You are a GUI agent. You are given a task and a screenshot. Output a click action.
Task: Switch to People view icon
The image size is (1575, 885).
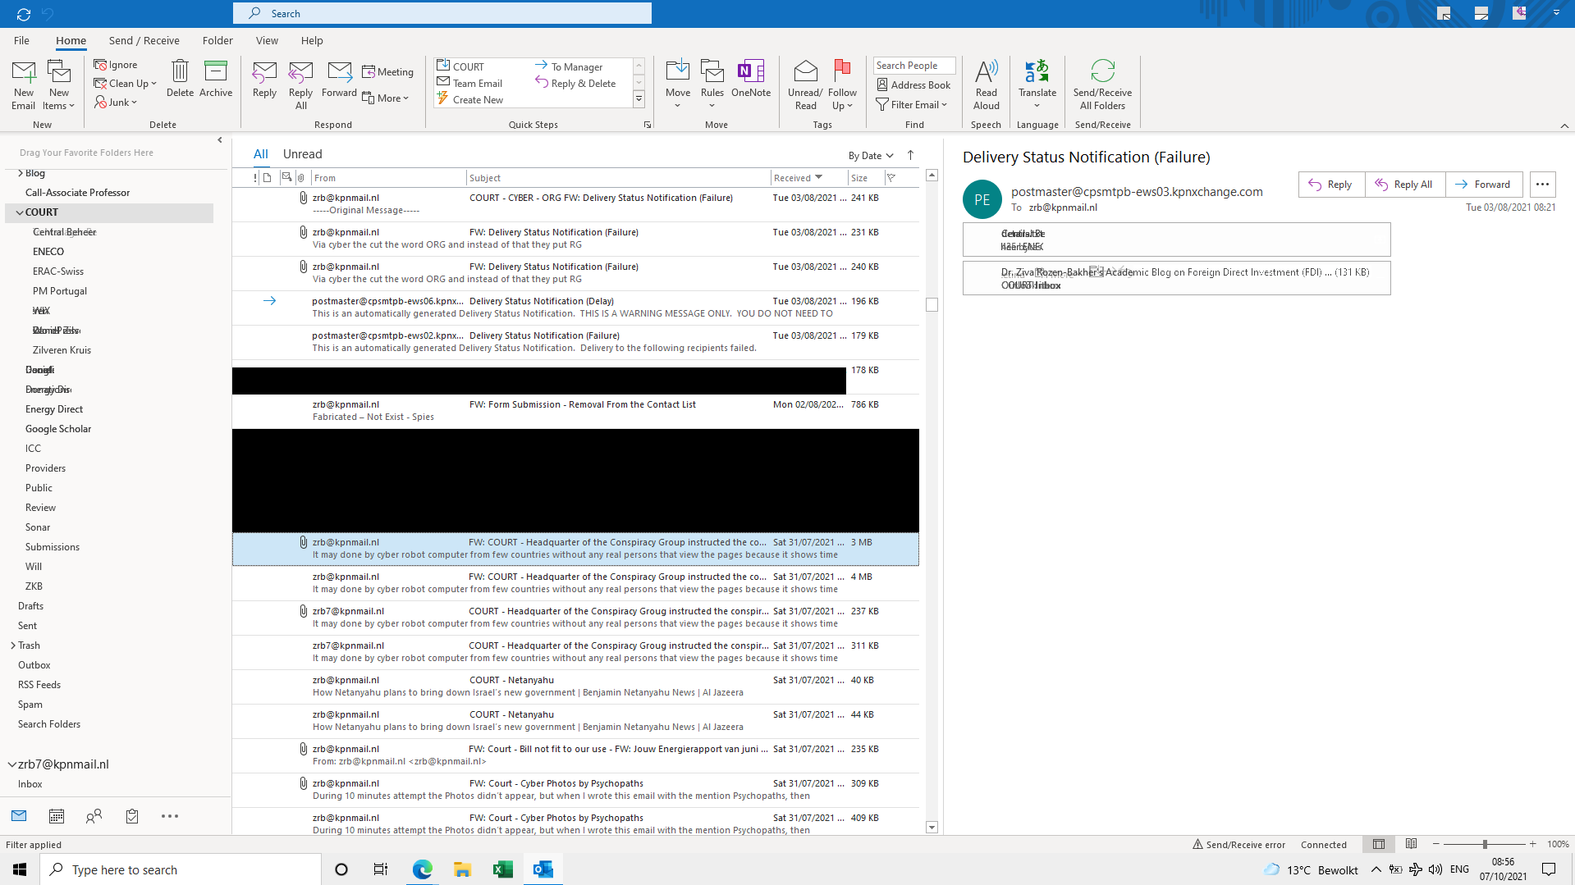[94, 816]
